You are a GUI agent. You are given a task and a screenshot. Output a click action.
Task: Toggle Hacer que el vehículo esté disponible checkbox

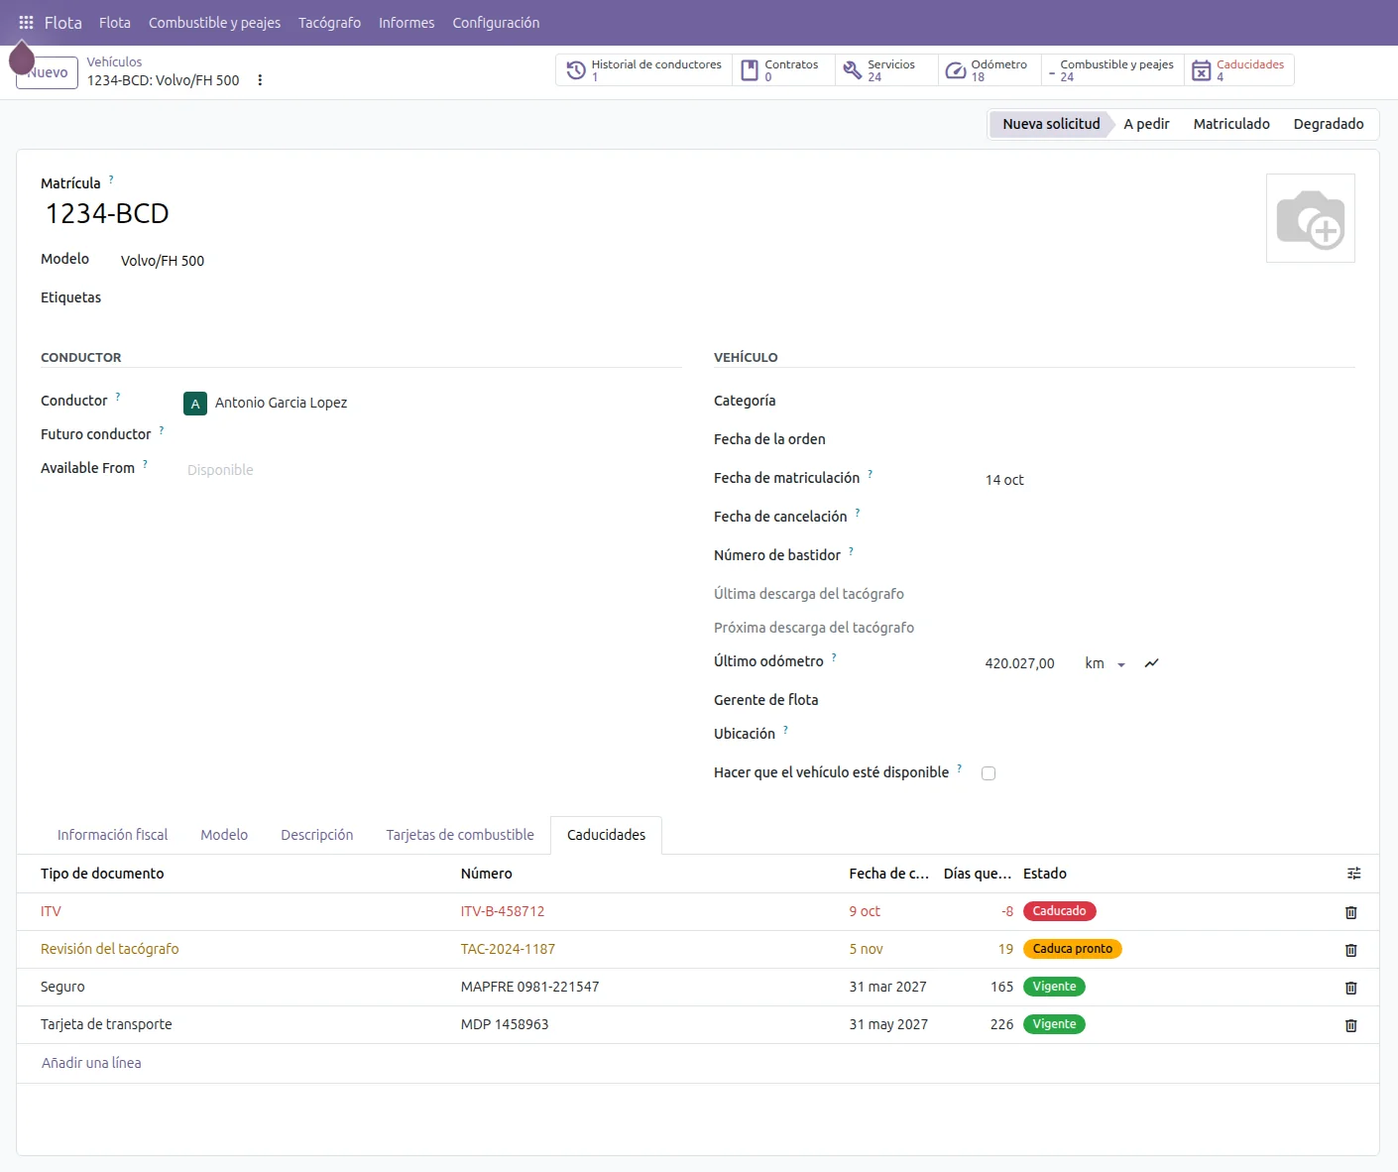point(989,773)
